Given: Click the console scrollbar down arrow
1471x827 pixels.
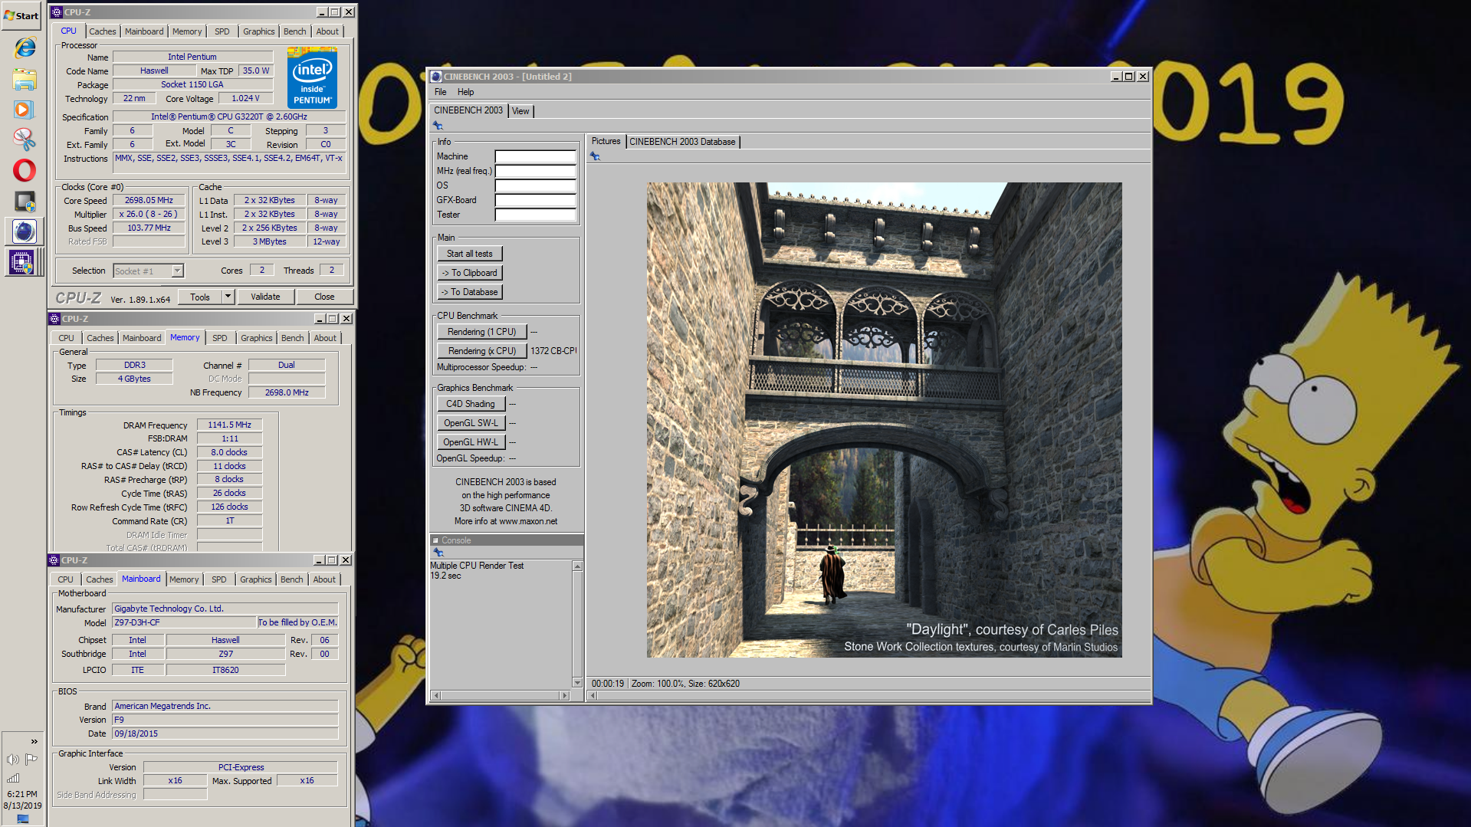Looking at the screenshot, I should [x=577, y=682].
